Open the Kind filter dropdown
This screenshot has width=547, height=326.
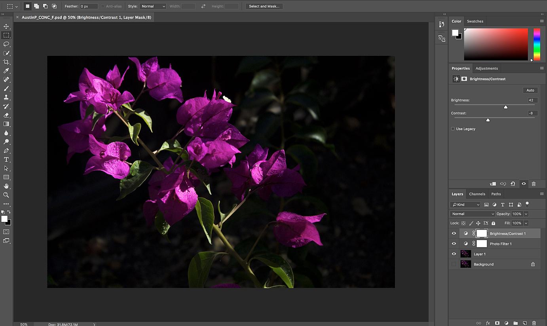click(x=465, y=205)
